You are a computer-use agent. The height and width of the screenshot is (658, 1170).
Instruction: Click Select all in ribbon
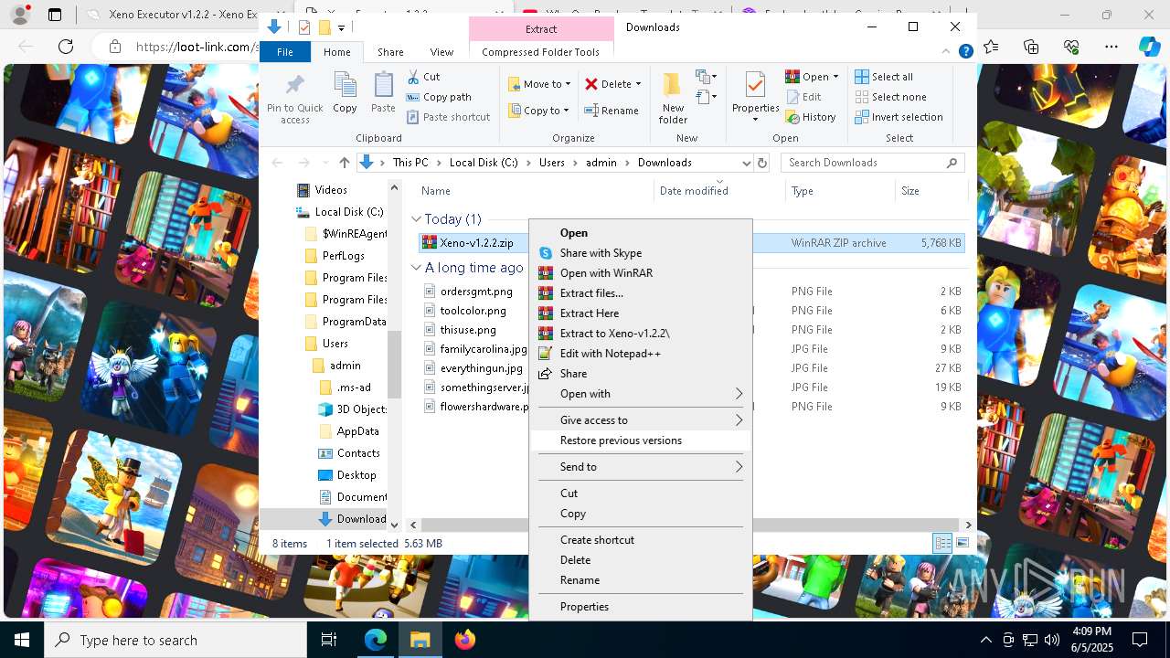coord(884,77)
